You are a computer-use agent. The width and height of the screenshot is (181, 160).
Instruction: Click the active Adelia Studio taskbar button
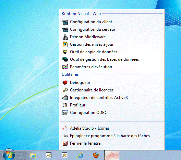tap(112, 155)
